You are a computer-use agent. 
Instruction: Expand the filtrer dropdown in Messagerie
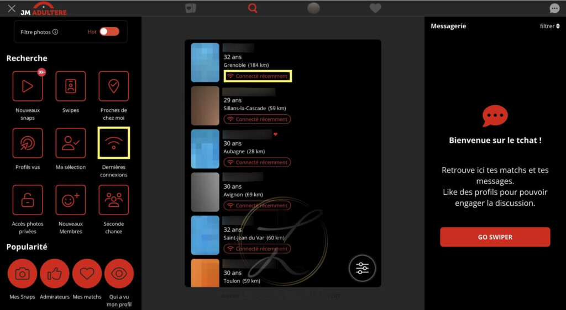coord(550,26)
